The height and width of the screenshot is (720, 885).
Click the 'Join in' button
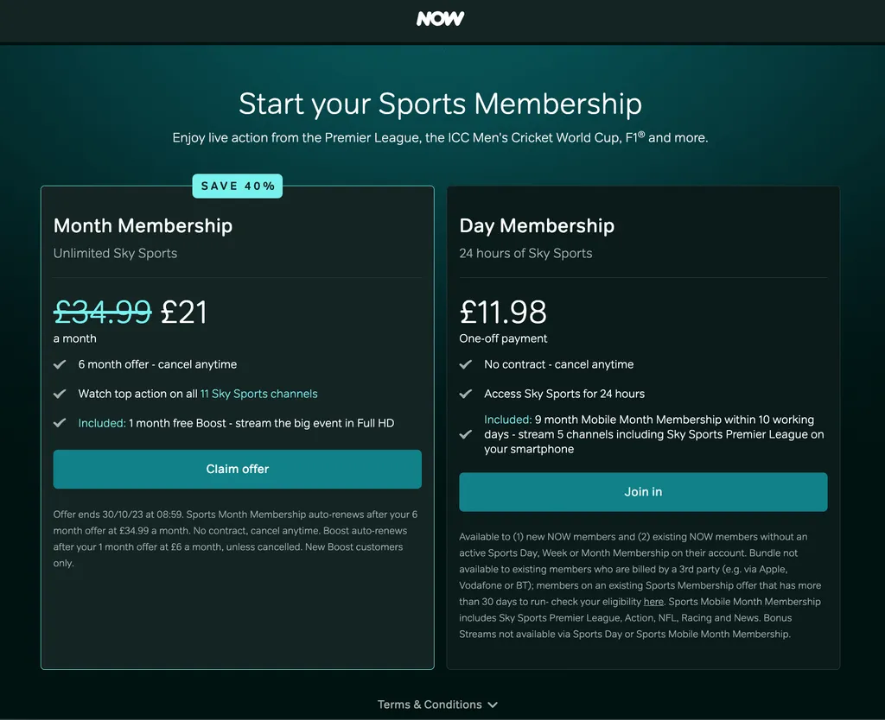tap(643, 491)
